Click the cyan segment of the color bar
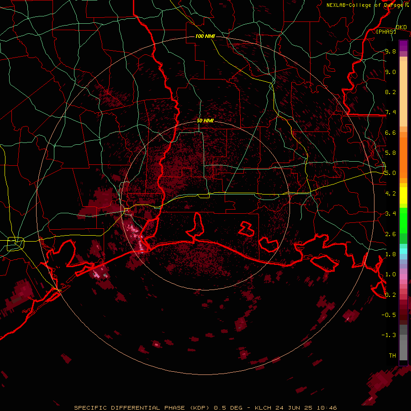411x411 pixels. click(403, 251)
